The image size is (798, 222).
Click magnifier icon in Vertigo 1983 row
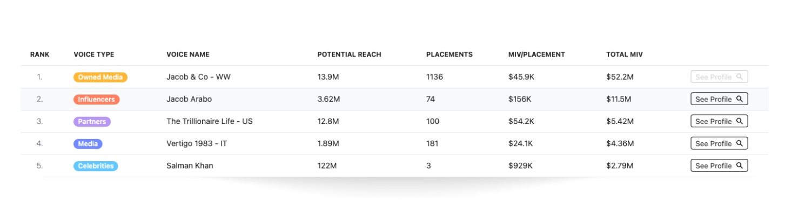pos(740,143)
